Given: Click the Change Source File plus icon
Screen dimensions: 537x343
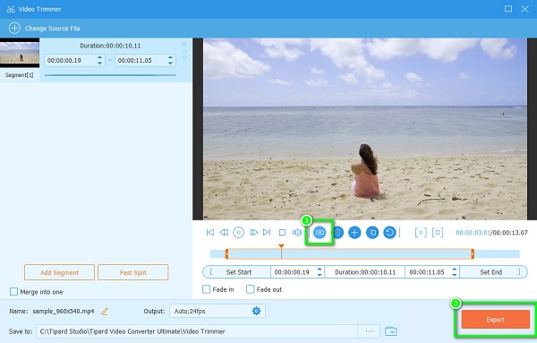Looking at the screenshot, I should [x=14, y=28].
